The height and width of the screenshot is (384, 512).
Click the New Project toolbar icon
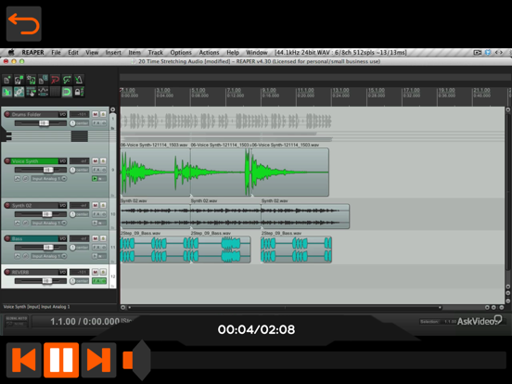(6, 80)
